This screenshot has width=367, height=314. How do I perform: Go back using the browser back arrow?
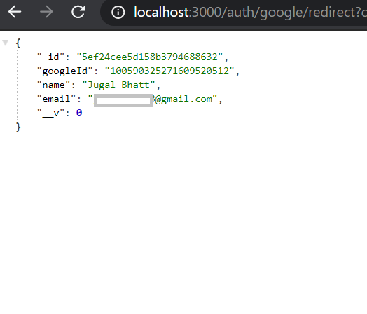coord(15,12)
